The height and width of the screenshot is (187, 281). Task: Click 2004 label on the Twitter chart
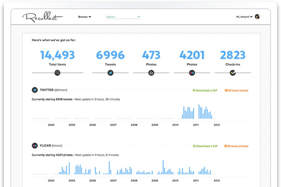51,125
